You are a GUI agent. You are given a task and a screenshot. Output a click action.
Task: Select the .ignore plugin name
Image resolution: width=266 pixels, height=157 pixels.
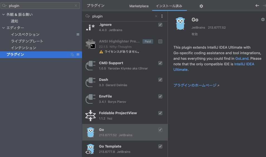point(105,25)
